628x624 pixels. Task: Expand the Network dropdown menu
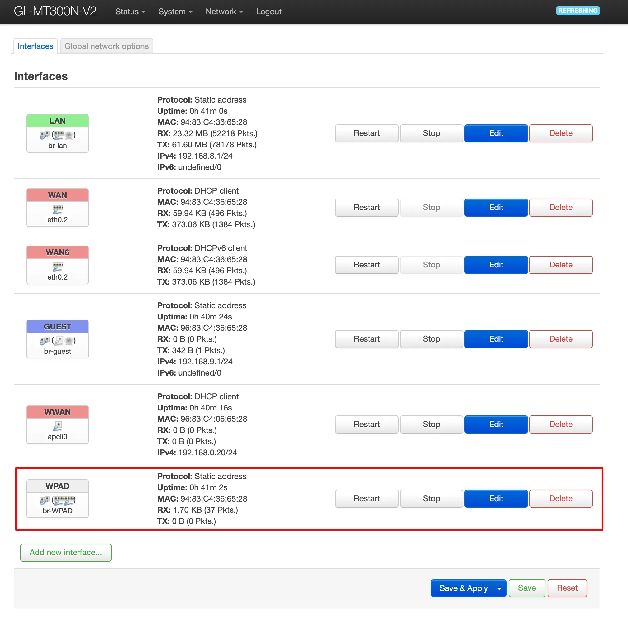click(x=224, y=12)
